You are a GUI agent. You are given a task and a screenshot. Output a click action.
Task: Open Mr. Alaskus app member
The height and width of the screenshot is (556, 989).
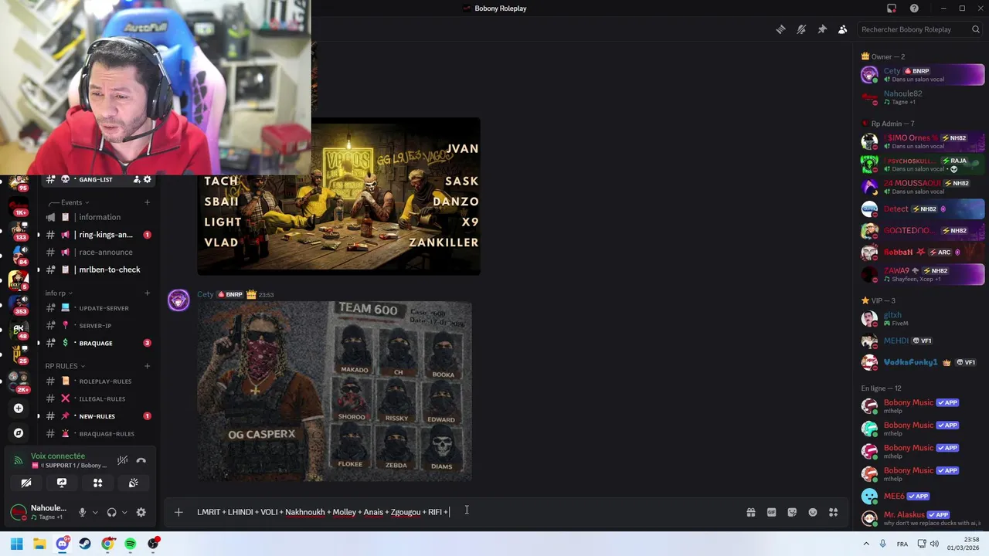923,518
